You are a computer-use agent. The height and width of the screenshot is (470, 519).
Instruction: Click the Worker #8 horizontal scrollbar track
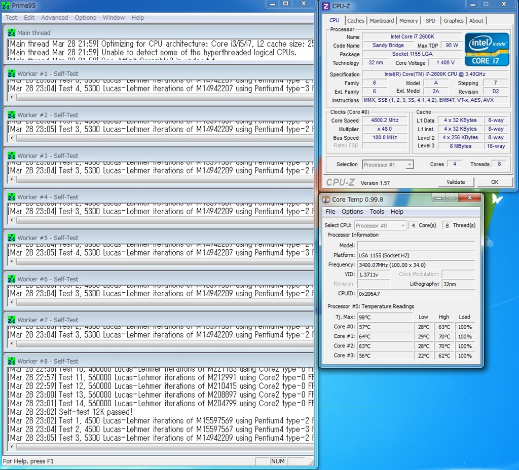165,447
